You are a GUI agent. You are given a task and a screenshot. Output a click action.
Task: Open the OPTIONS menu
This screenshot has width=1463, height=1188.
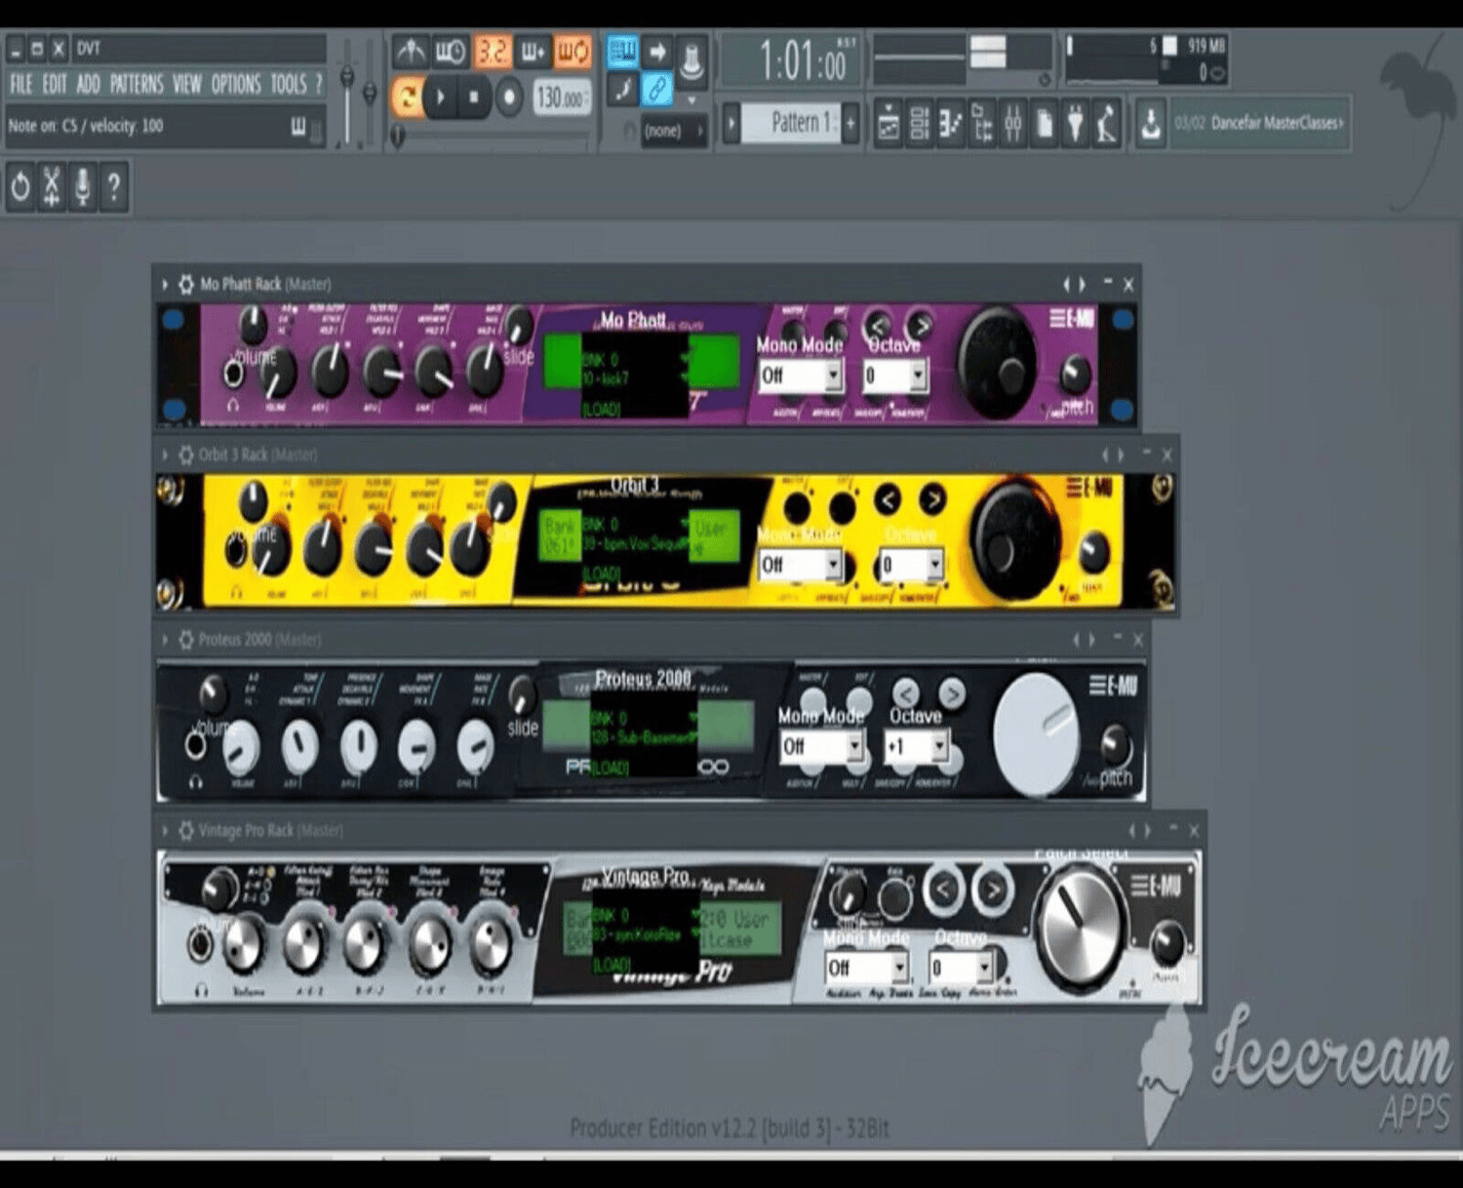click(236, 85)
